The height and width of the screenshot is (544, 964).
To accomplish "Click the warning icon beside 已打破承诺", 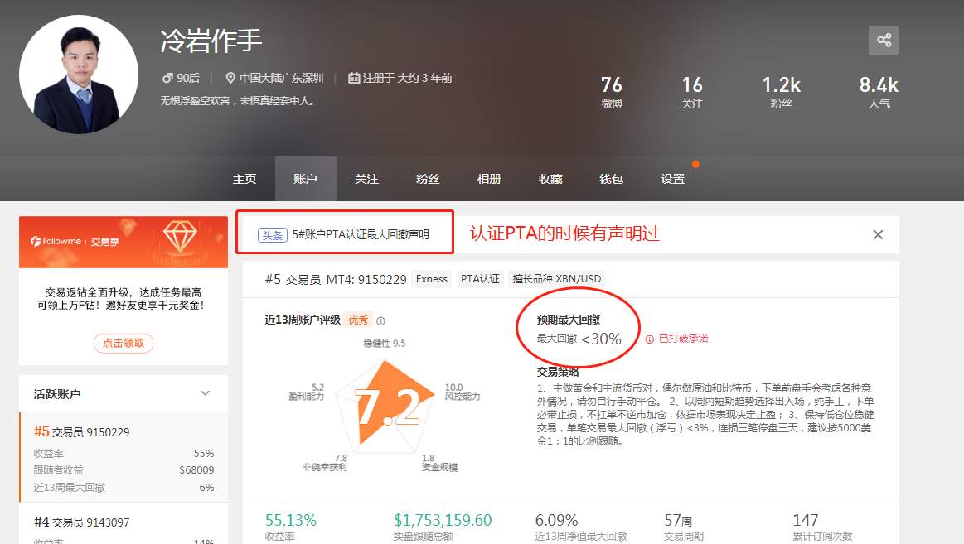I will coord(649,339).
